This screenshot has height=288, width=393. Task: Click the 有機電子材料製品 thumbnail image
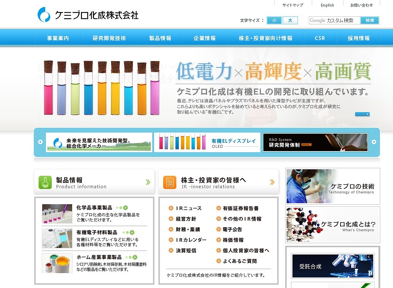pyautogui.click(x=57, y=238)
